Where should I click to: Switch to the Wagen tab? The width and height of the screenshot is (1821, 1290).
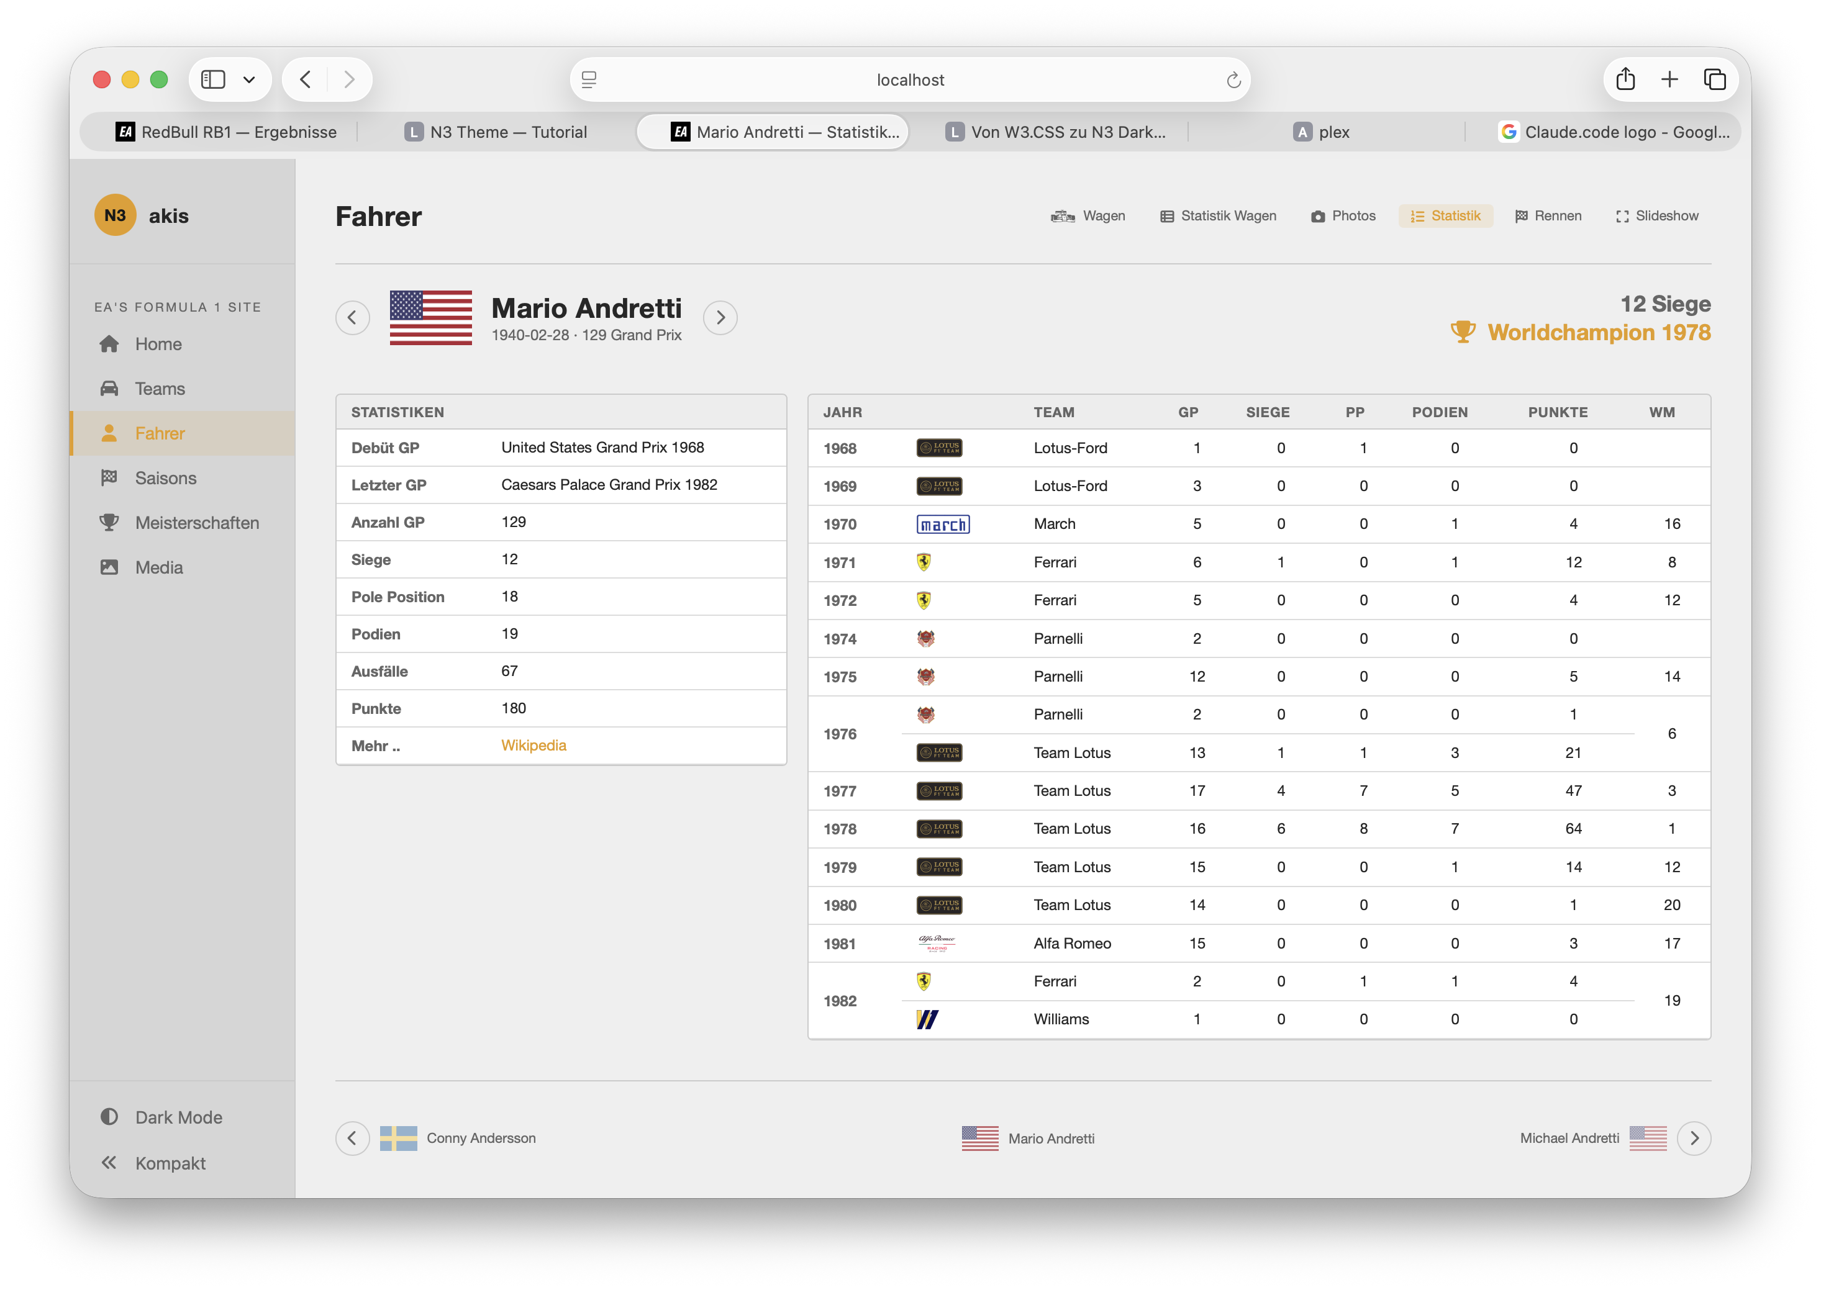(x=1088, y=216)
